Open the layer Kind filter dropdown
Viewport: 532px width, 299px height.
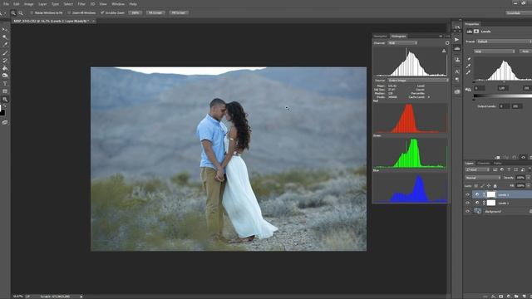click(x=477, y=169)
